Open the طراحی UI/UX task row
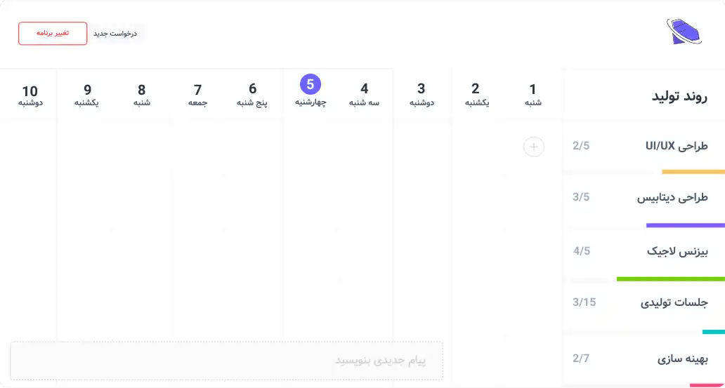 (643, 146)
